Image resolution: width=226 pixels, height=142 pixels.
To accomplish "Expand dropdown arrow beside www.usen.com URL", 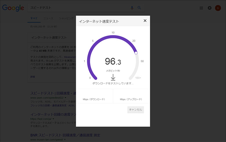I will coord(66,98).
